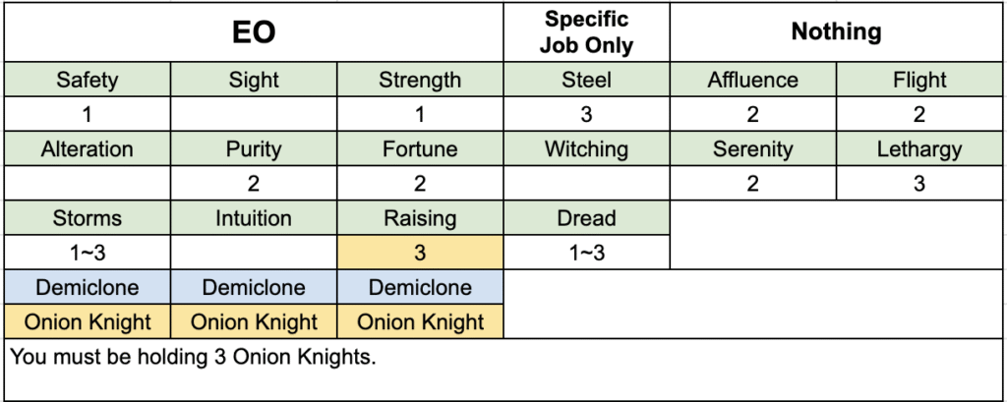Click the Alteration cell
Viewport: 1007px width, 402px height.
coord(88,149)
